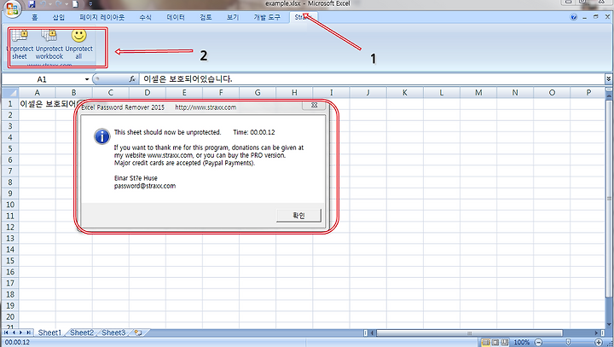Click the 100% zoom level
This screenshot has width=614, height=347.
tap(522, 342)
